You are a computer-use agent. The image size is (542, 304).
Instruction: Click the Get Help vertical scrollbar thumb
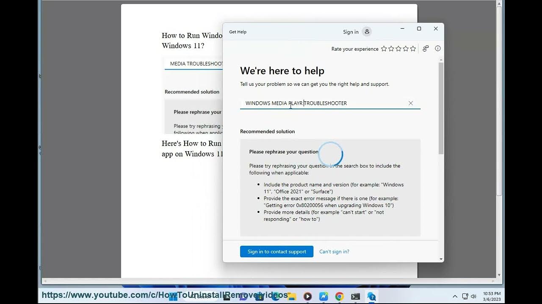click(x=441, y=109)
